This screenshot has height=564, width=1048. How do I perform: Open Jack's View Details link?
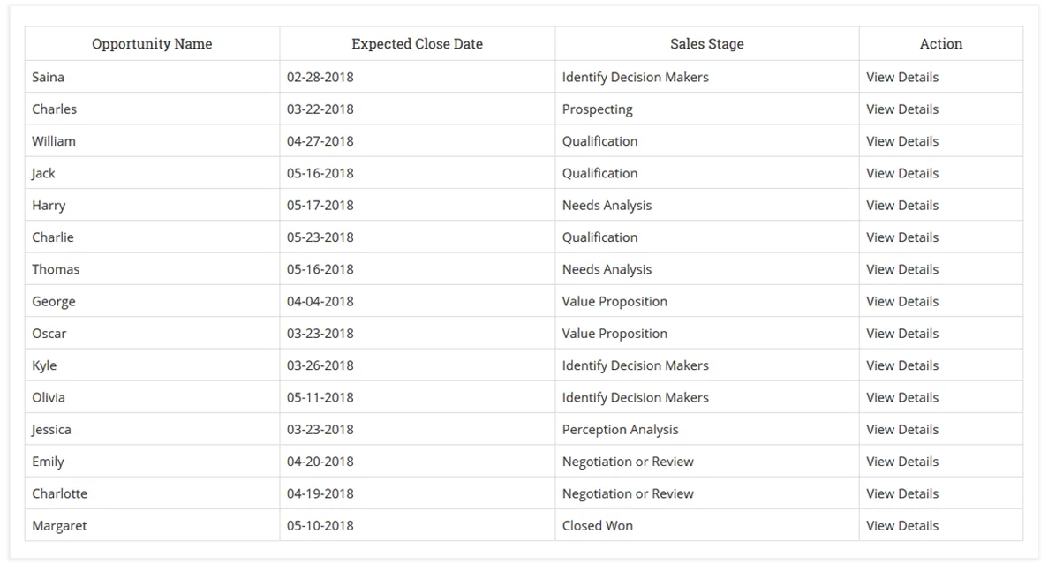click(901, 173)
